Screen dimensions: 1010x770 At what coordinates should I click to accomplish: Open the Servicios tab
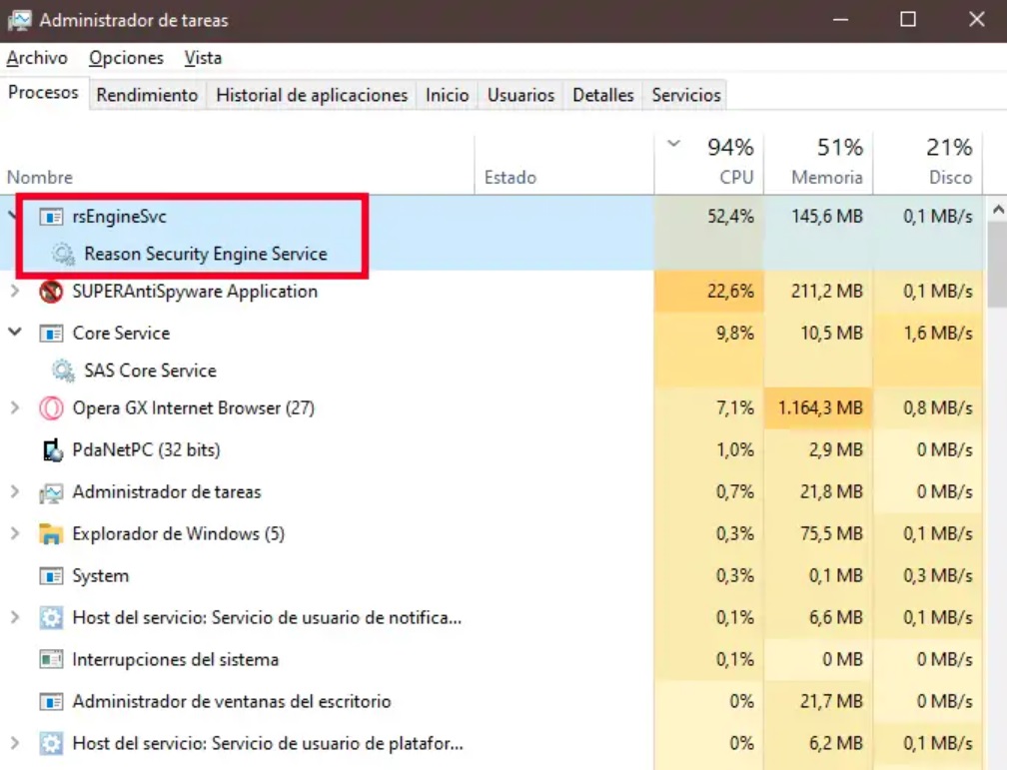[686, 95]
